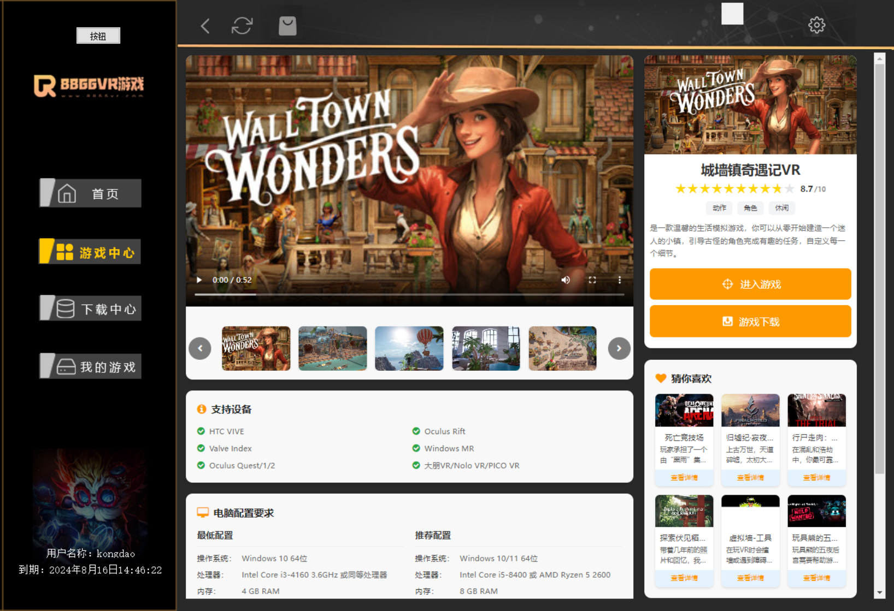
Task: Show next thumbnails with right carousel arrow
Action: tap(619, 348)
